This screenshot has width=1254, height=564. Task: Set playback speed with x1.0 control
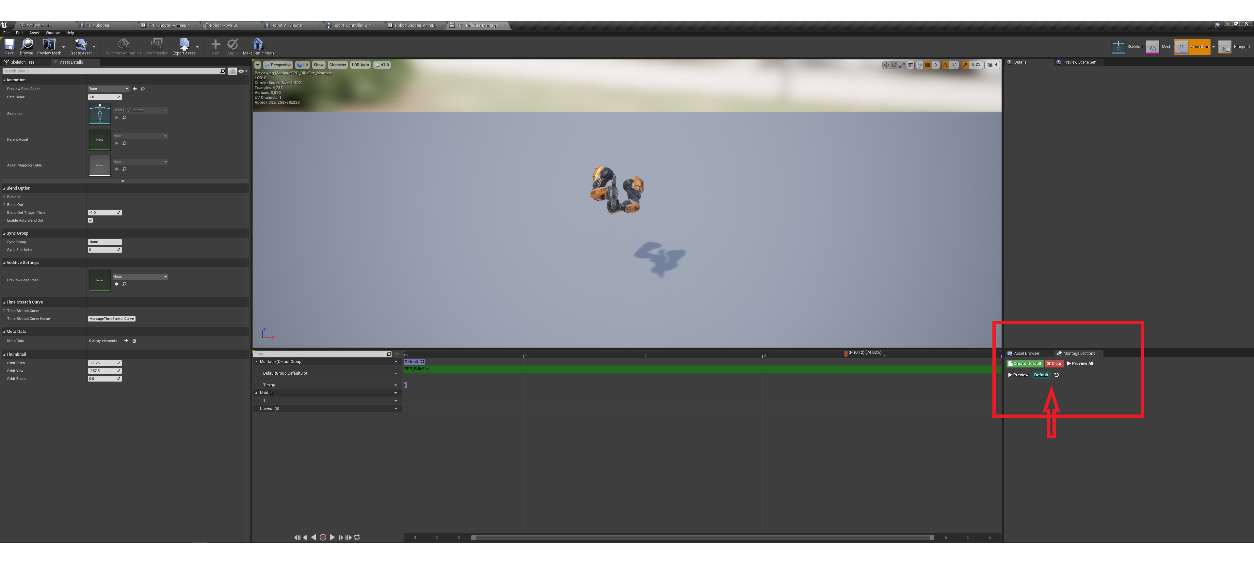coord(382,65)
